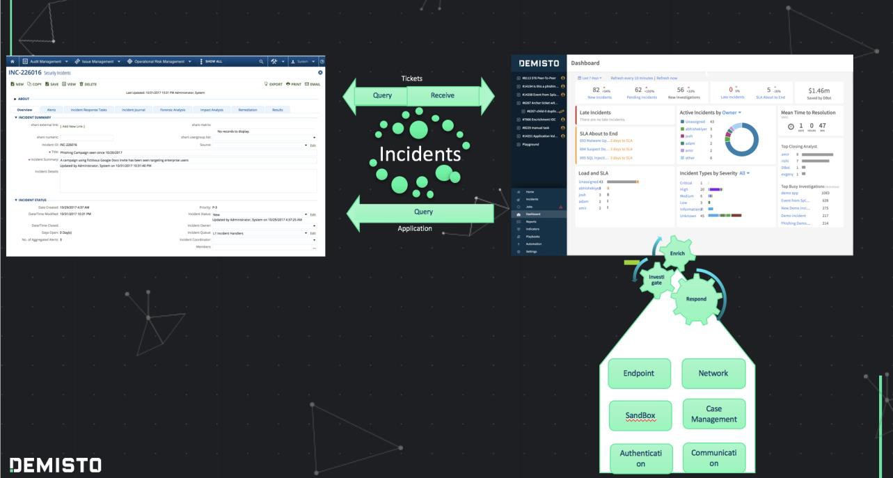The width and height of the screenshot is (893, 478).
Task: Click the Members ellipsis button
Action: pos(314,247)
